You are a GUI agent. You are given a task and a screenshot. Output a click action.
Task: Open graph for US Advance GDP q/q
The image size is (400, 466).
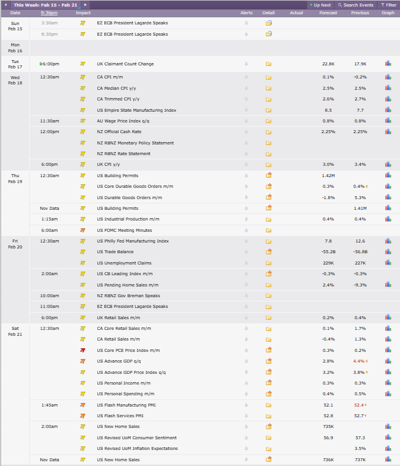point(388,361)
